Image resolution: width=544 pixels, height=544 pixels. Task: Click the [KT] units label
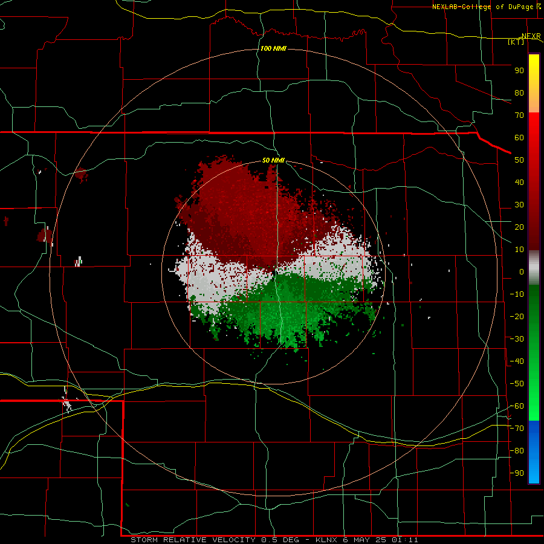coord(516,42)
